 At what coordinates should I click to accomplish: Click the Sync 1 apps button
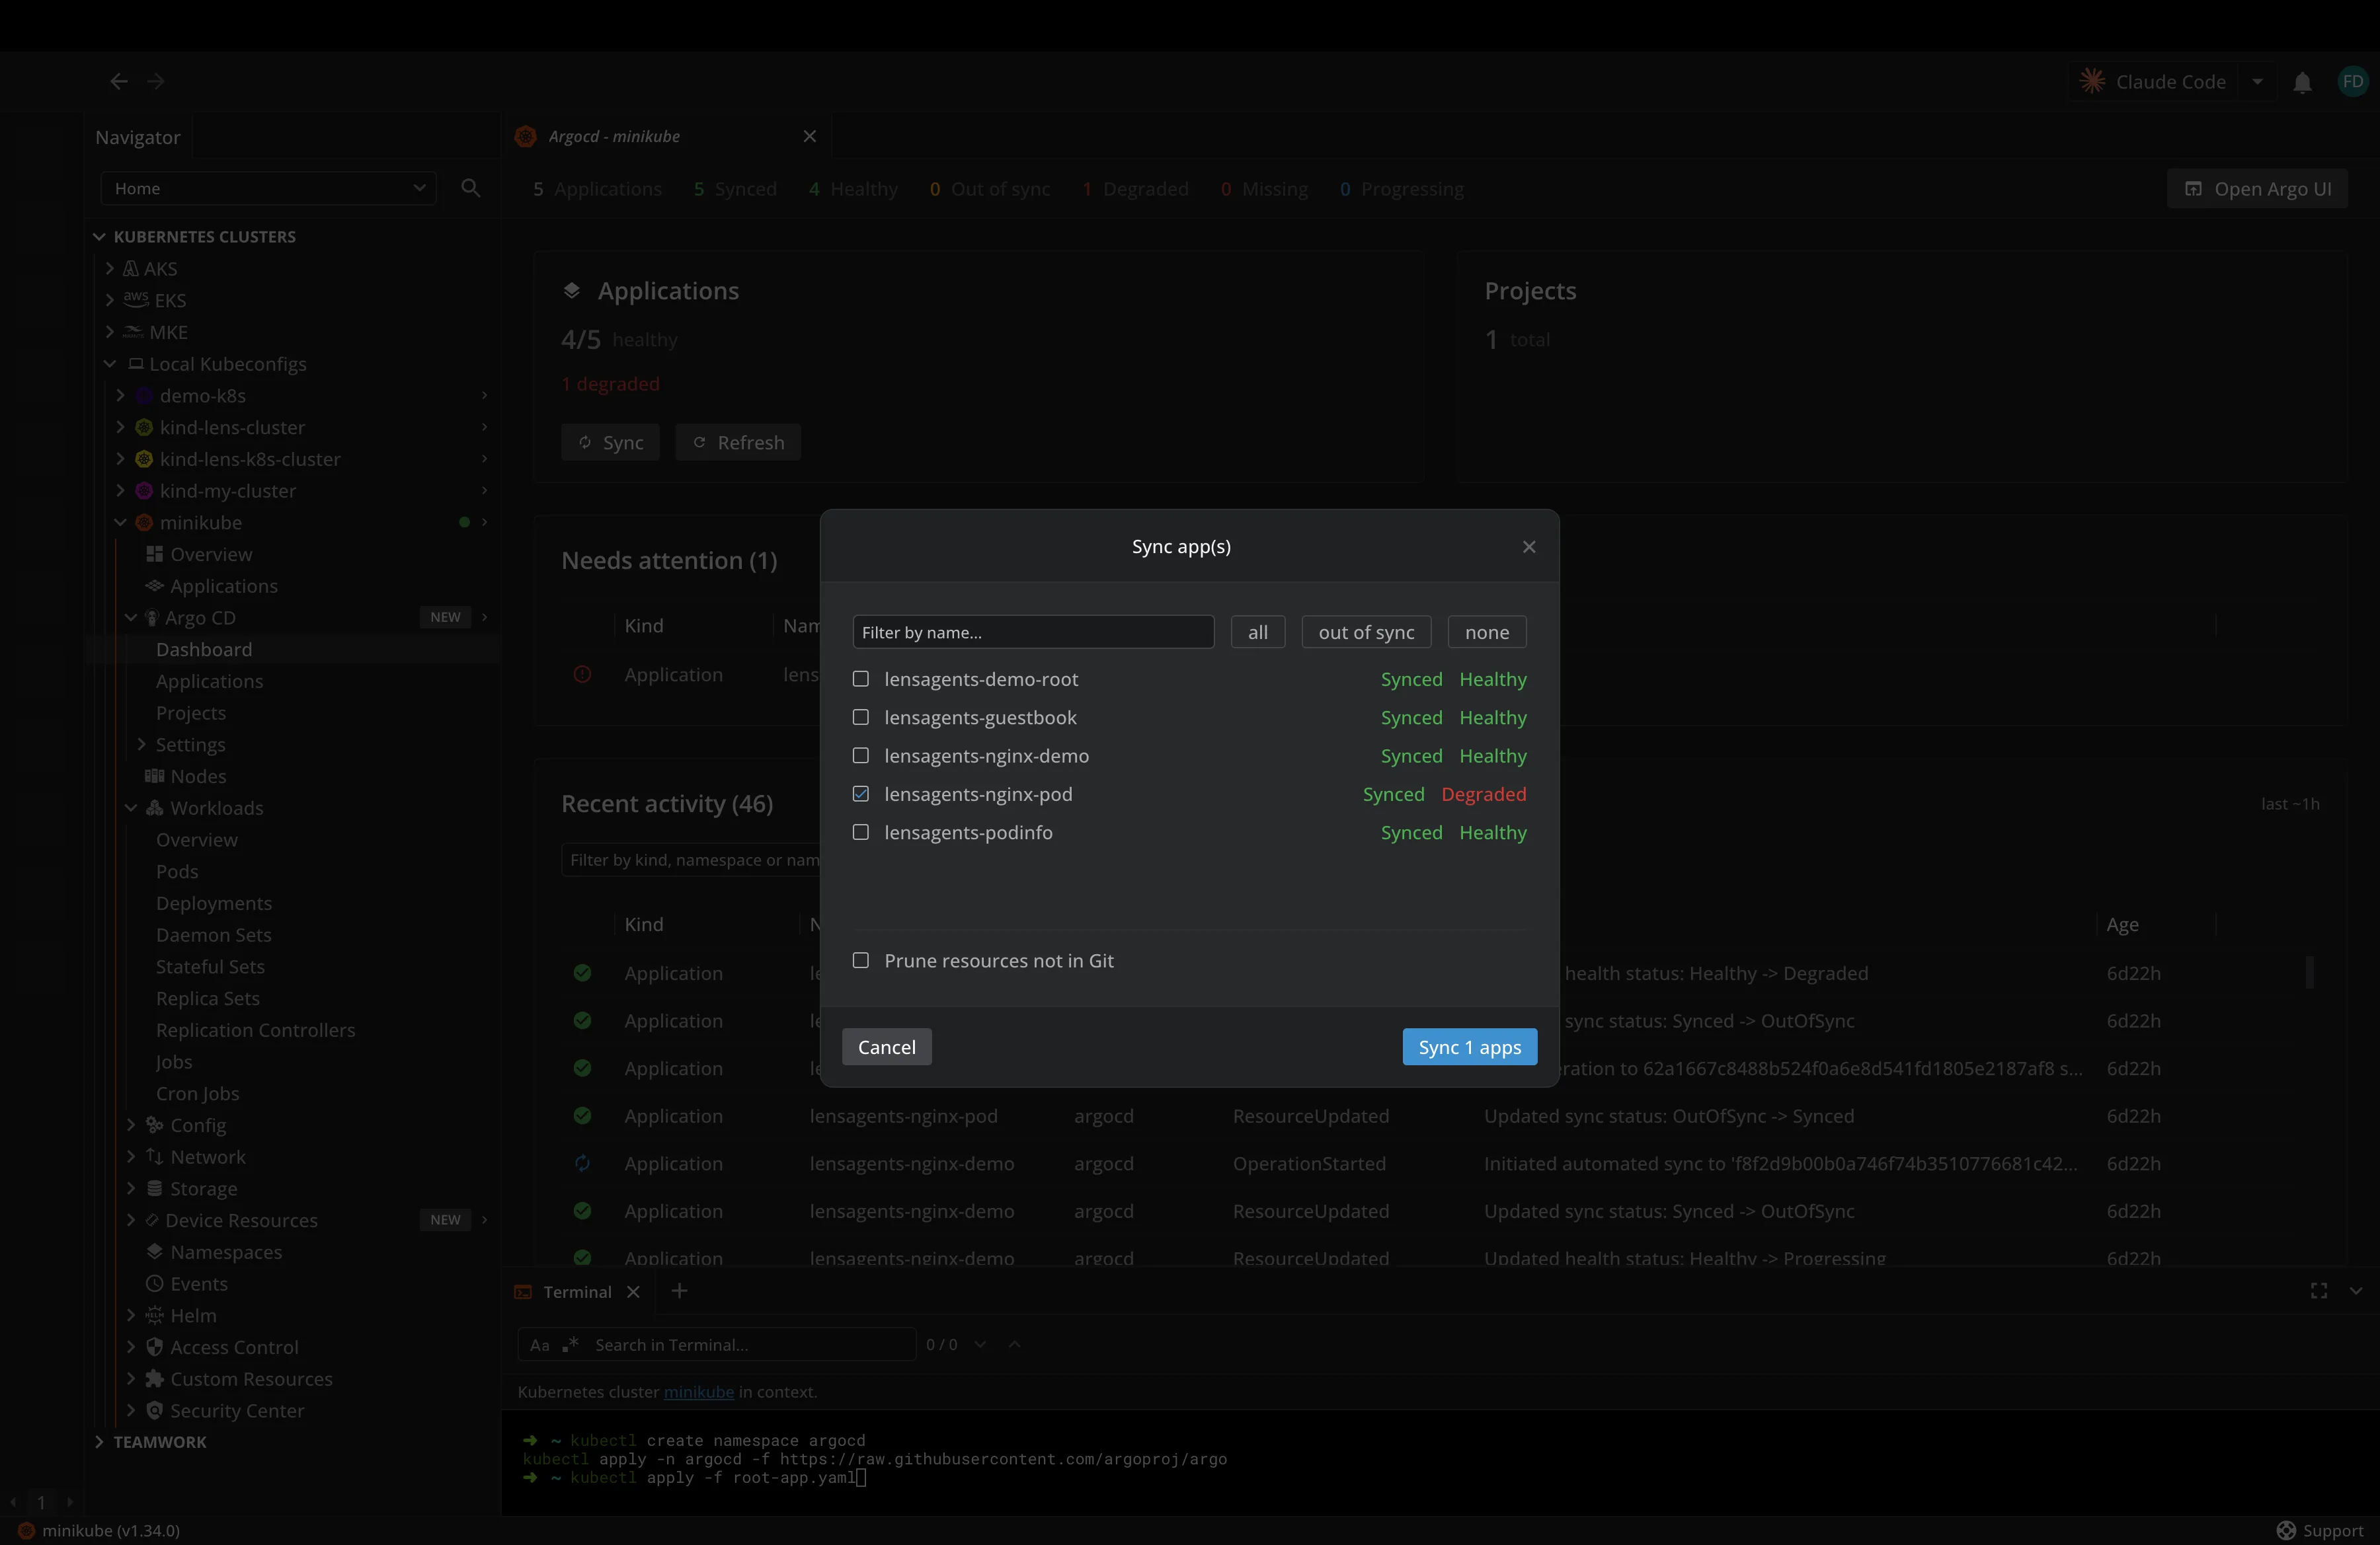1469,1046
